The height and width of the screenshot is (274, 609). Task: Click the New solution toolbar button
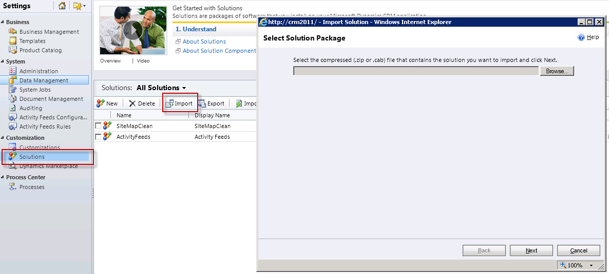coord(107,103)
